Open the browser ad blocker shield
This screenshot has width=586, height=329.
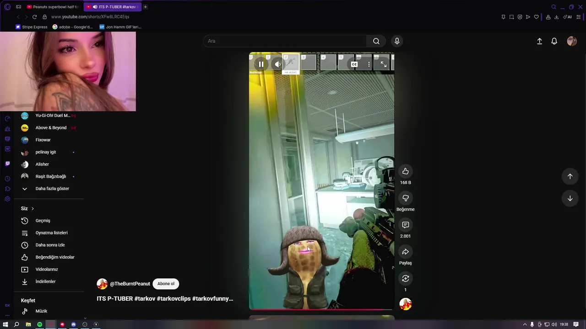(x=520, y=17)
